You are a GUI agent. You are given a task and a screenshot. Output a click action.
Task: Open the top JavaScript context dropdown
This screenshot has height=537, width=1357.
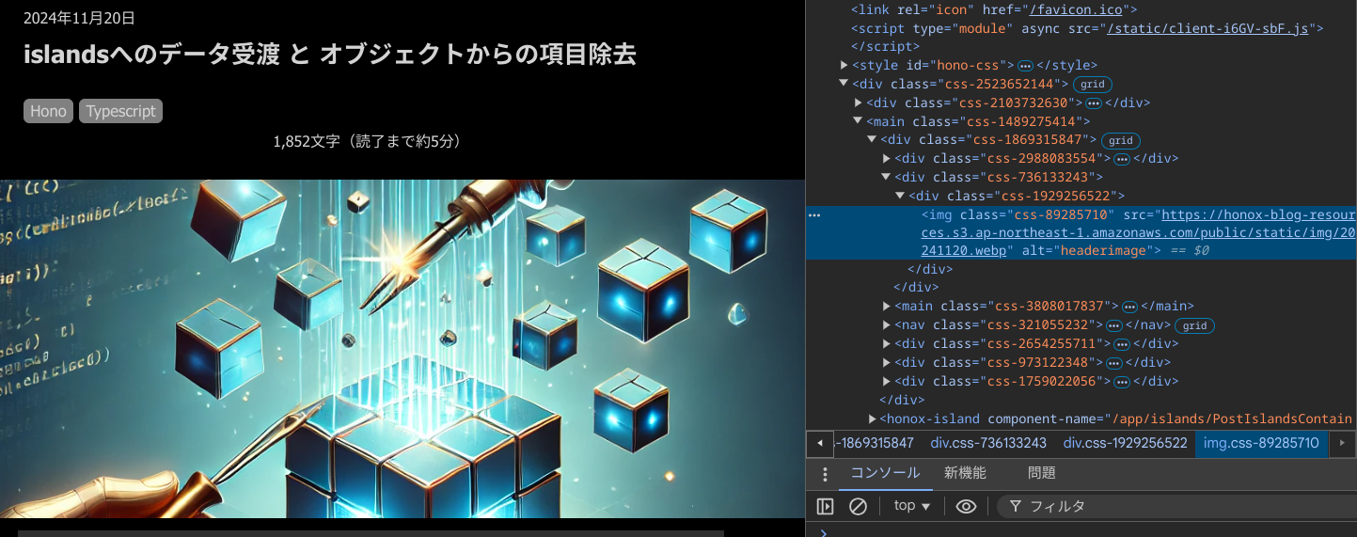[x=911, y=506]
